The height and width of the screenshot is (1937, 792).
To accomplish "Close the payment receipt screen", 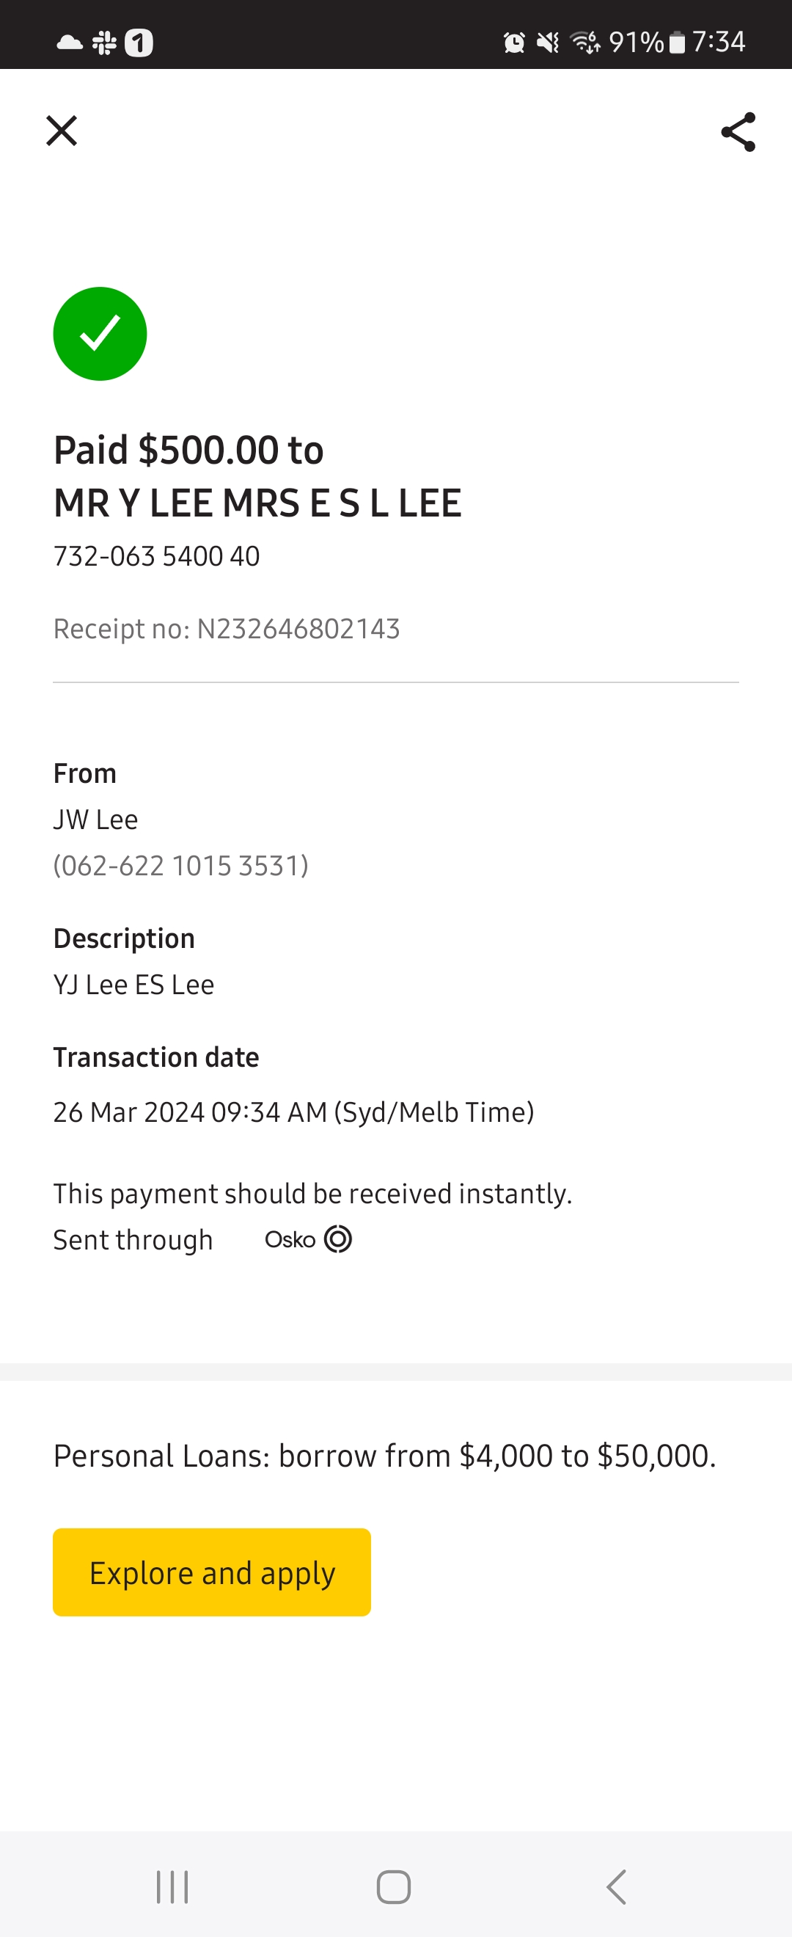I will tap(62, 131).
